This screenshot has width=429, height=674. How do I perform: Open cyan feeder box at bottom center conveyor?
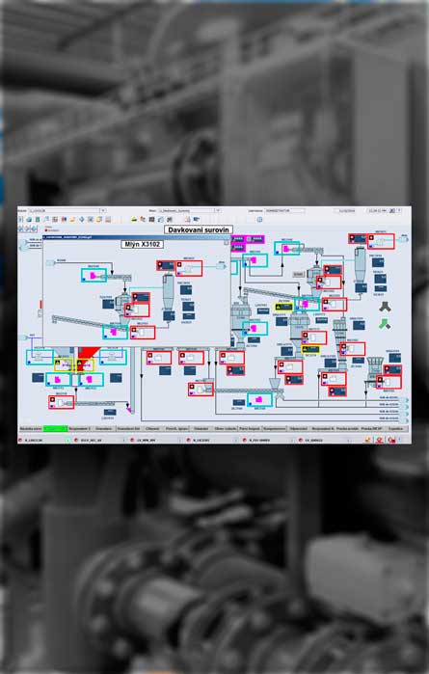(x=259, y=400)
